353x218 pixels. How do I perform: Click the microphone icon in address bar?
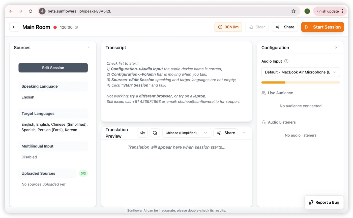[x=42, y=11]
